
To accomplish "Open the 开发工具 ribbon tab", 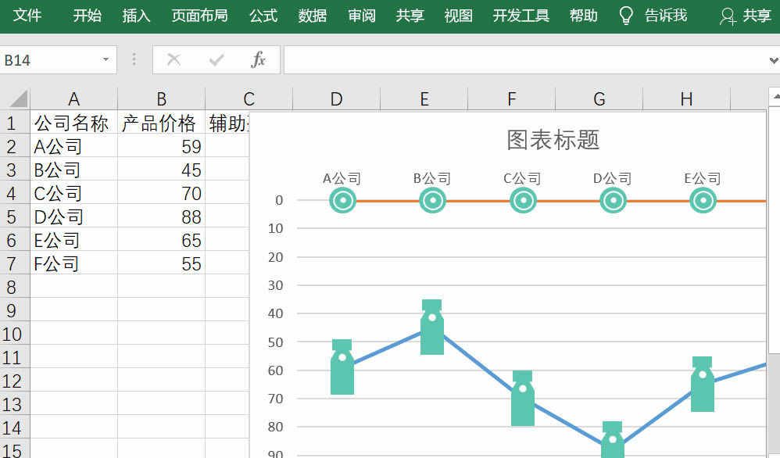I will 521,15.
